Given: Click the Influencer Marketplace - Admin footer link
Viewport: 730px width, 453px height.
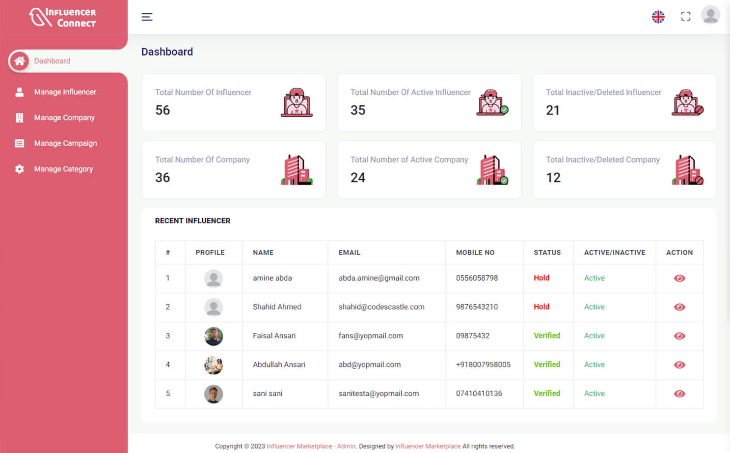Looking at the screenshot, I should [311, 446].
